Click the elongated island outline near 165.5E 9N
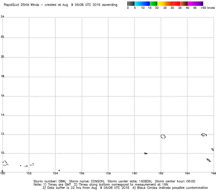Image resolution: width=216 pixels, height=190 pixels. click(209, 160)
